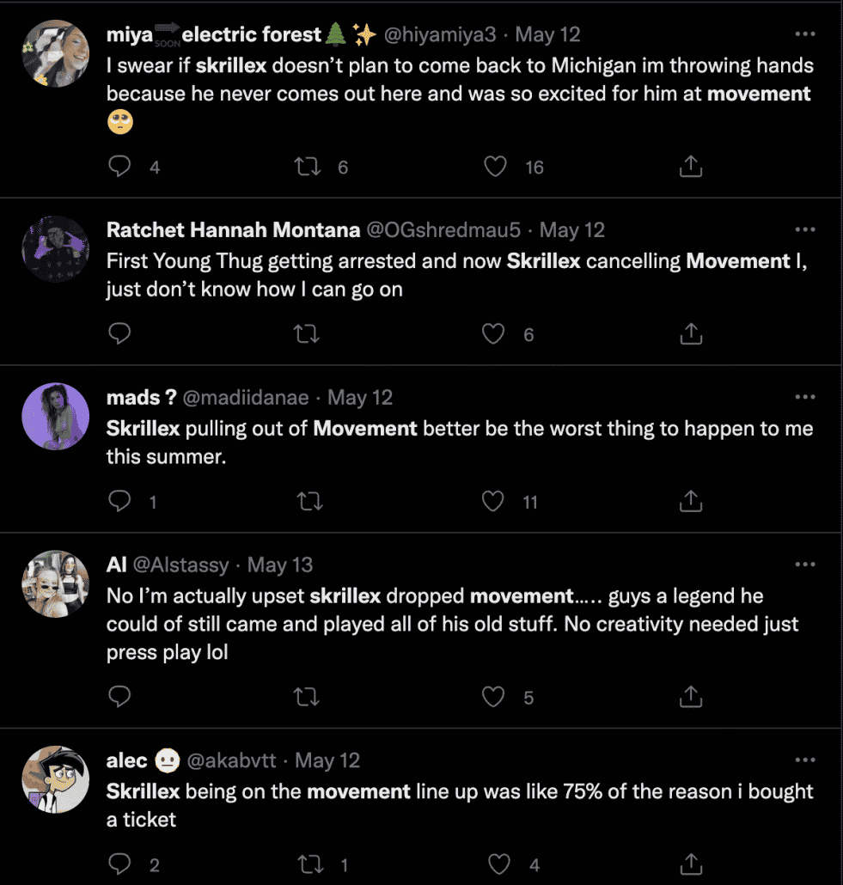Retweet mads' tweet about Skrillex pulling out

[308, 500]
